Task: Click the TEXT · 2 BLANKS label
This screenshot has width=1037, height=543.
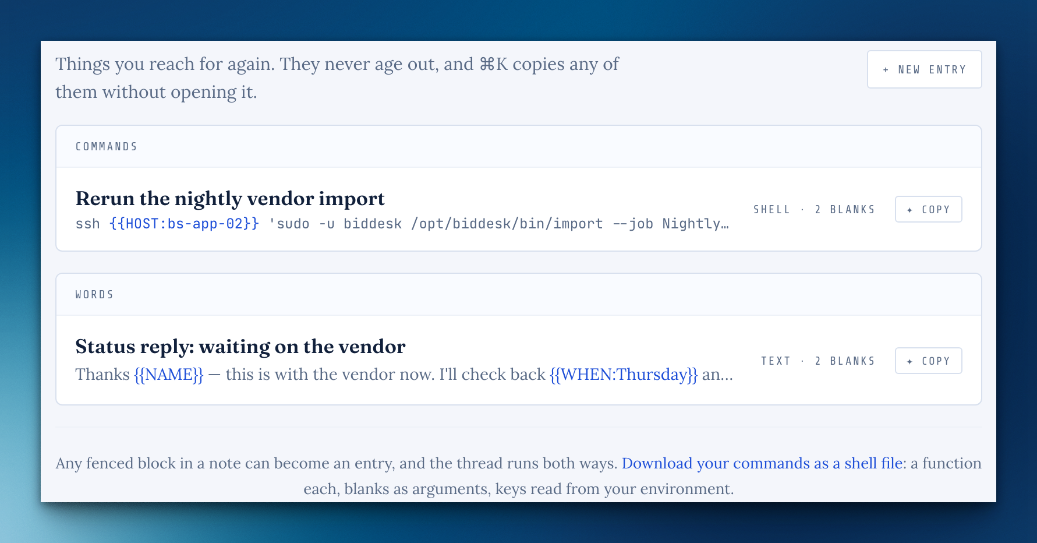Action: pos(818,361)
